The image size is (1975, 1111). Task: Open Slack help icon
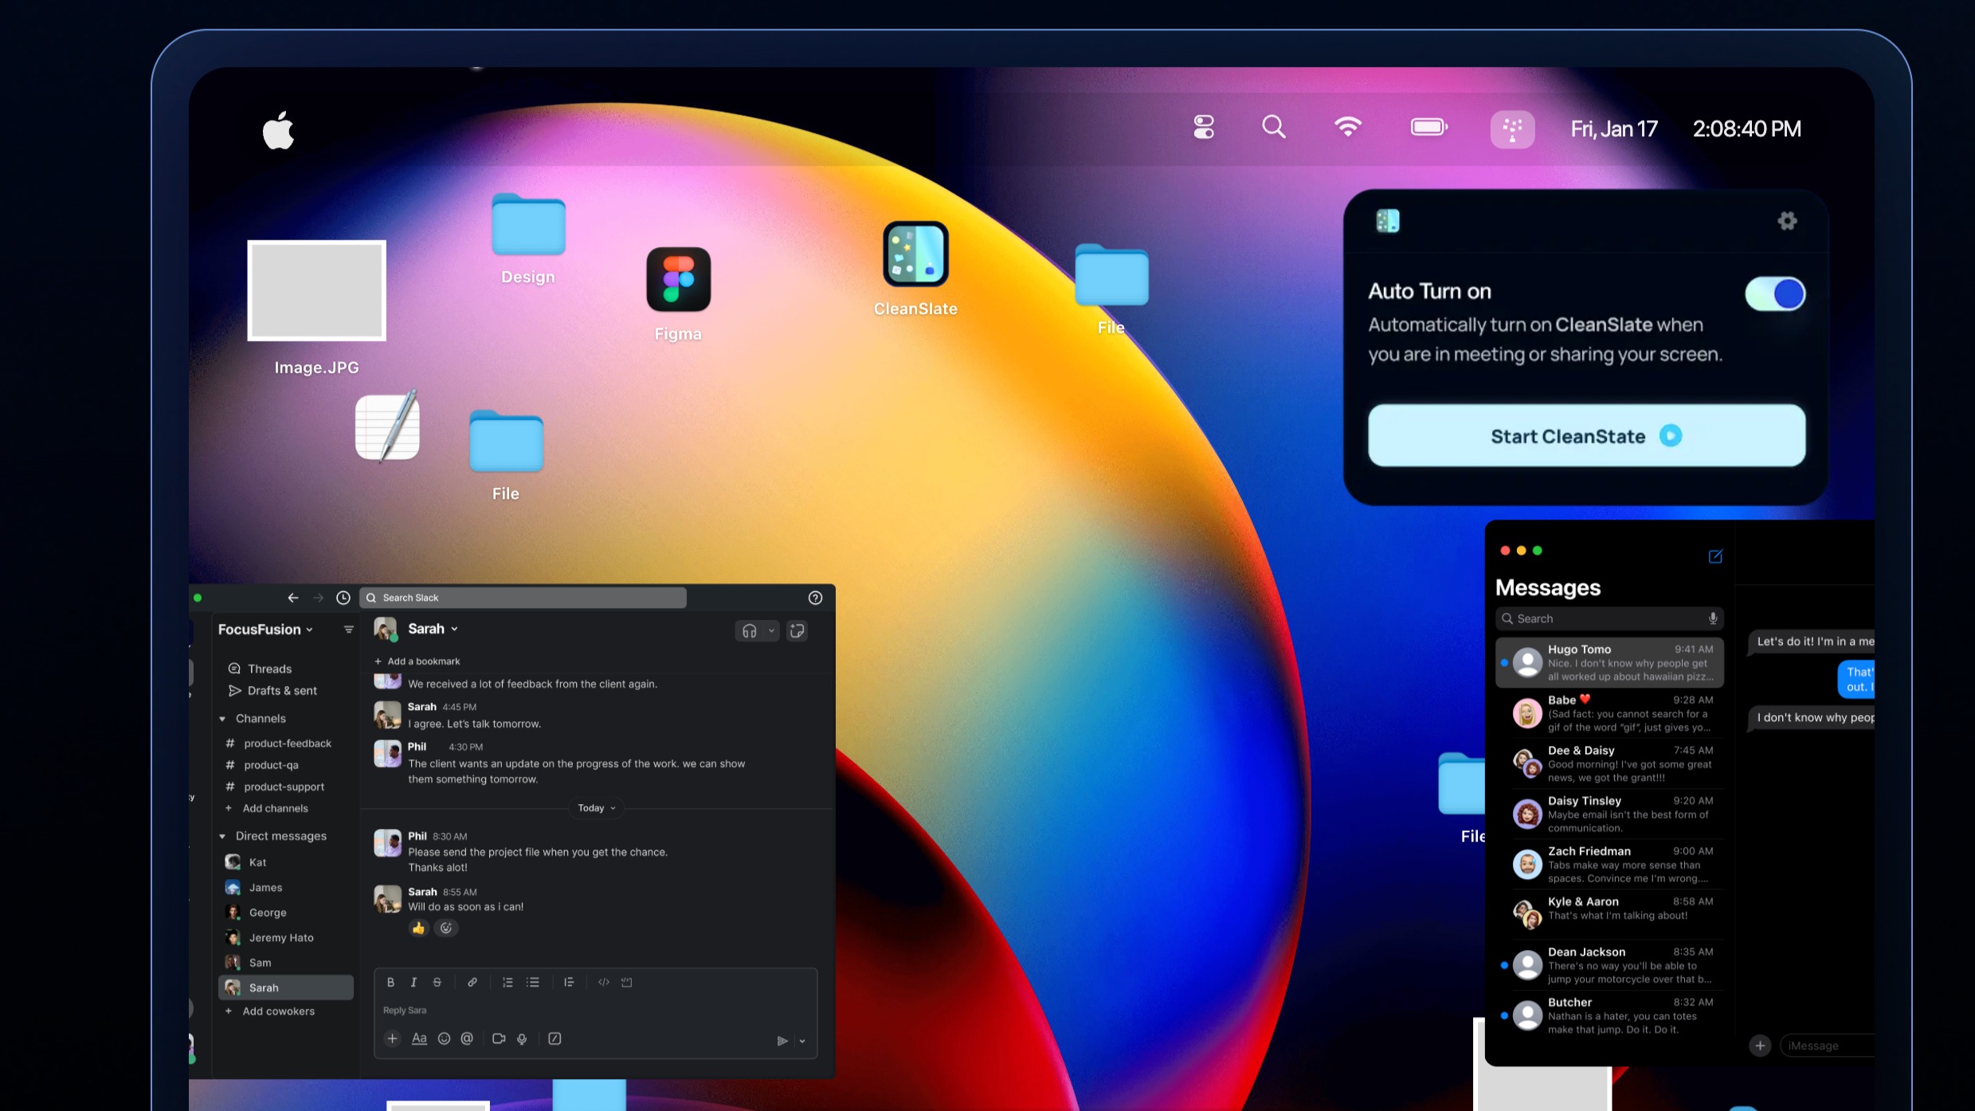click(815, 598)
